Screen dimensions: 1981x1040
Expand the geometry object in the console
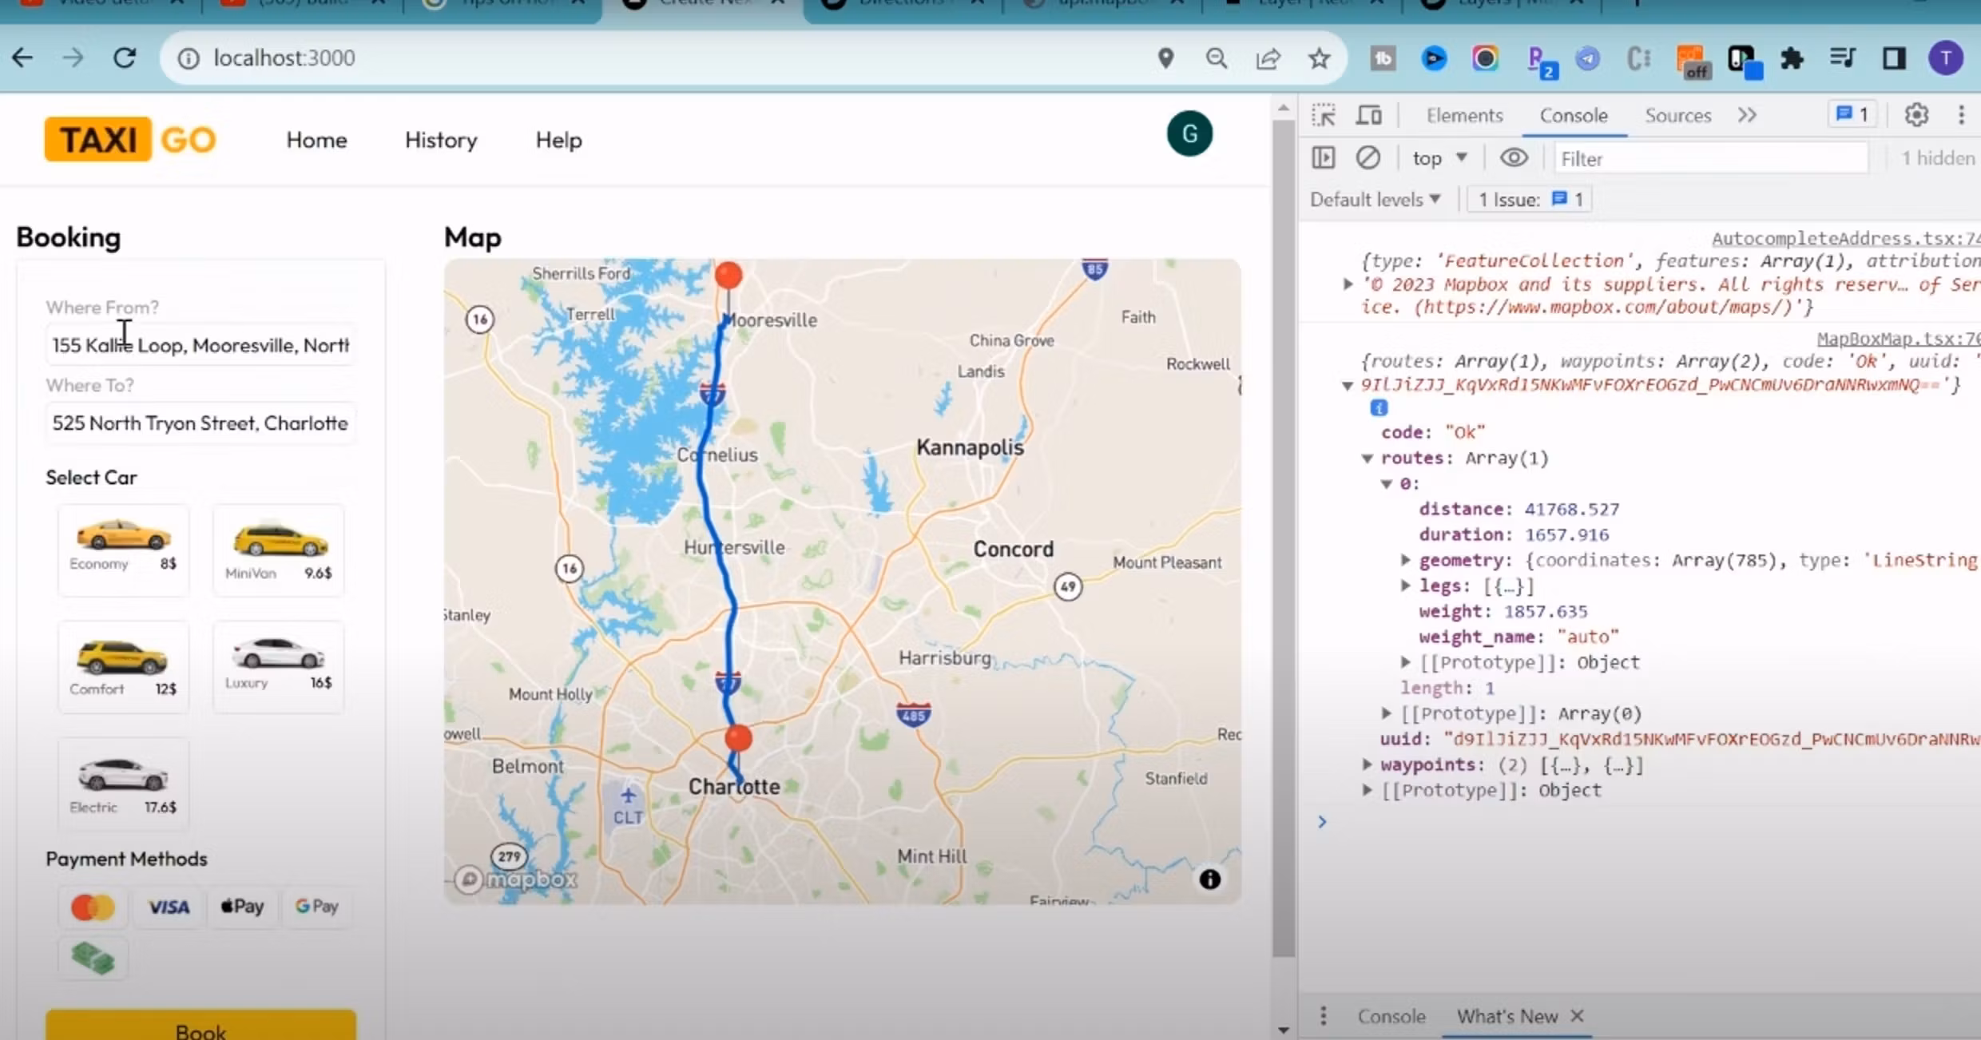click(1405, 560)
